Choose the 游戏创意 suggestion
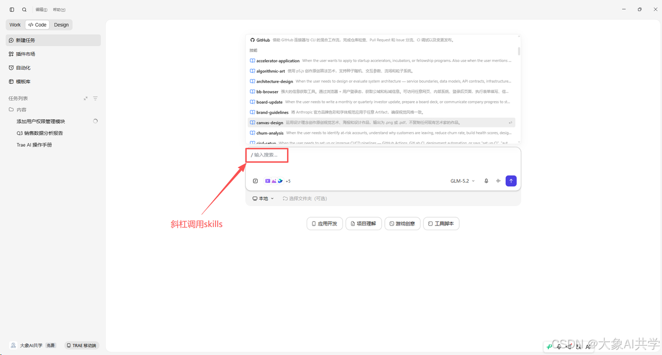 pyautogui.click(x=402, y=224)
